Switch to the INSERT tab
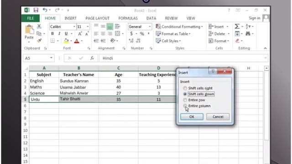Image resolution: width=292 pixels, height=164 pixels. (x=70, y=18)
